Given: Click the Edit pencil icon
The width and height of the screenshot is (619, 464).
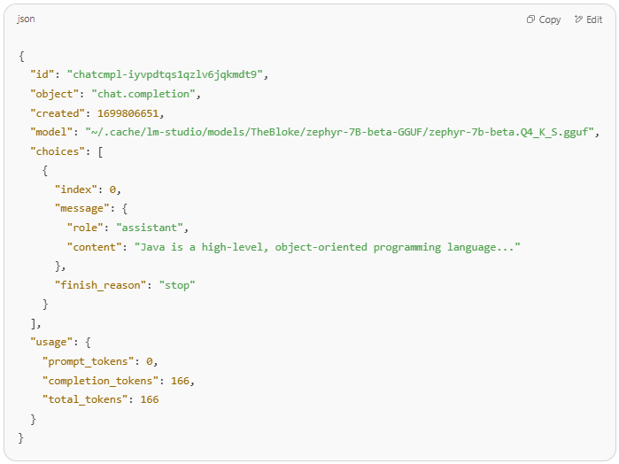Looking at the screenshot, I should 578,19.
